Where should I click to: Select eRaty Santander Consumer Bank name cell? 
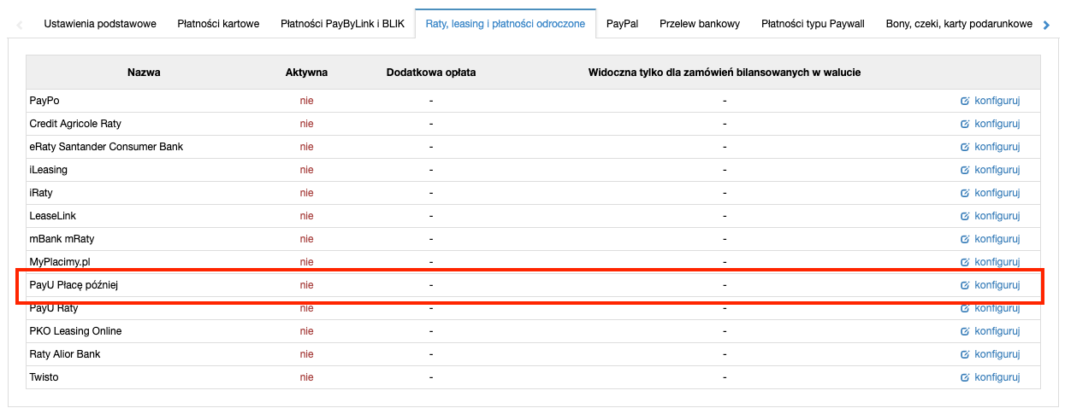point(106,147)
